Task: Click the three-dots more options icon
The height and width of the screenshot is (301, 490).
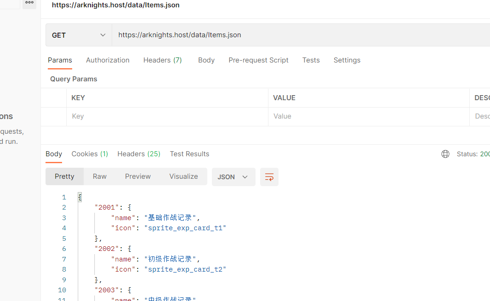Action: (29, 3)
